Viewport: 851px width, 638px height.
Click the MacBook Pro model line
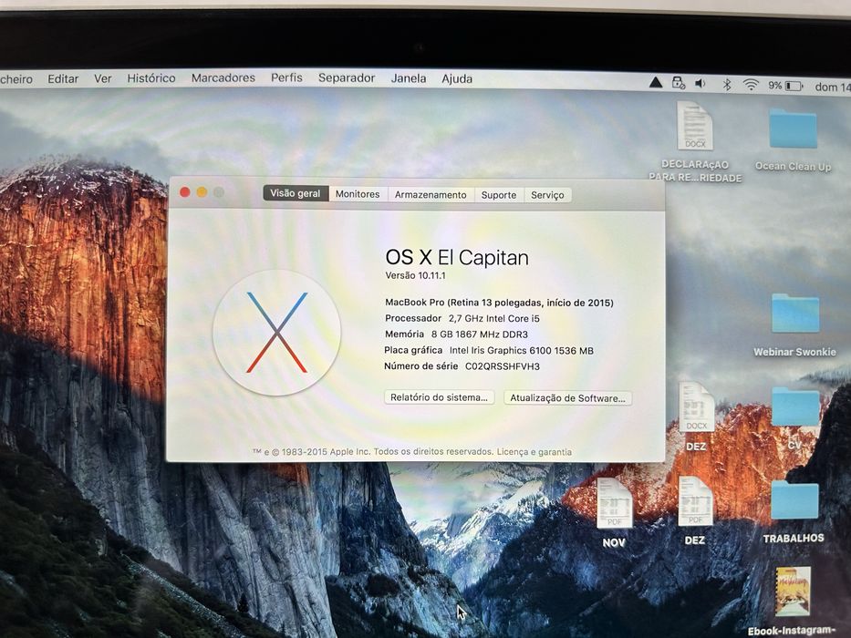[x=499, y=303]
